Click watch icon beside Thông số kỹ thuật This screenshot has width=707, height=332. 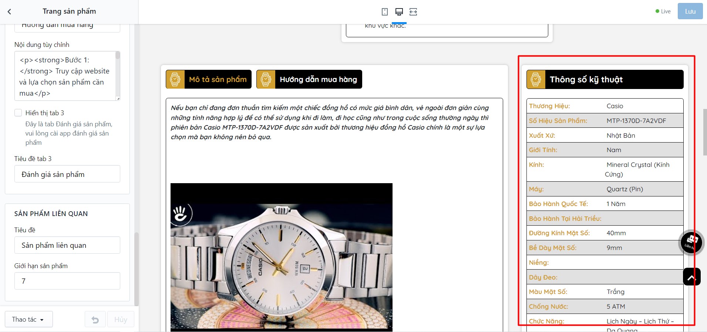(536, 79)
